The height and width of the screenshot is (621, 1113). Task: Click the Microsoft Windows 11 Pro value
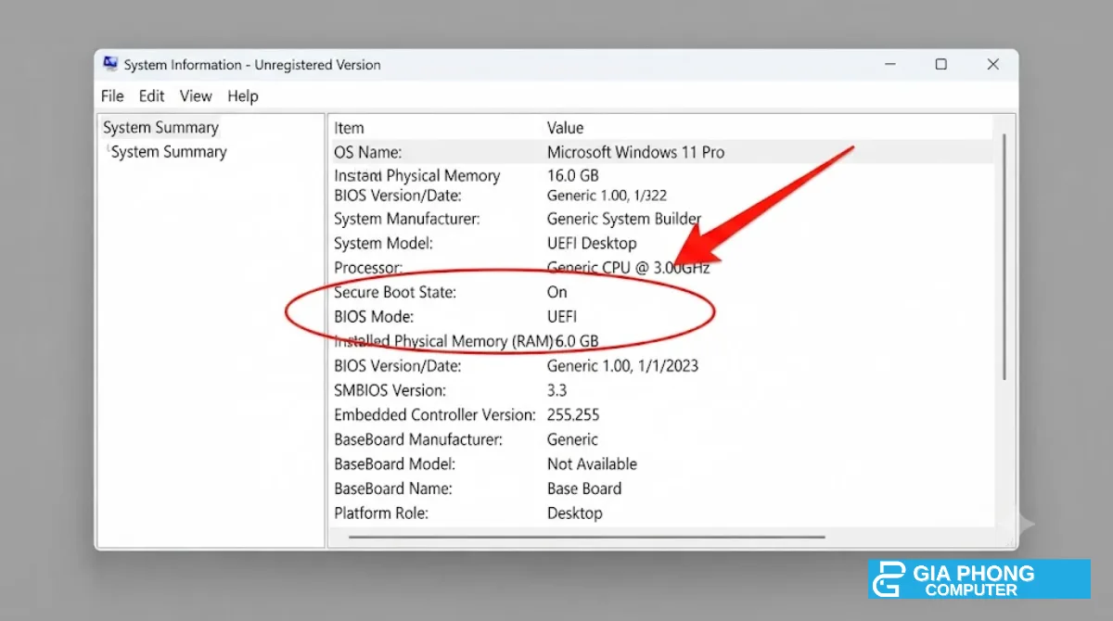click(635, 152)
